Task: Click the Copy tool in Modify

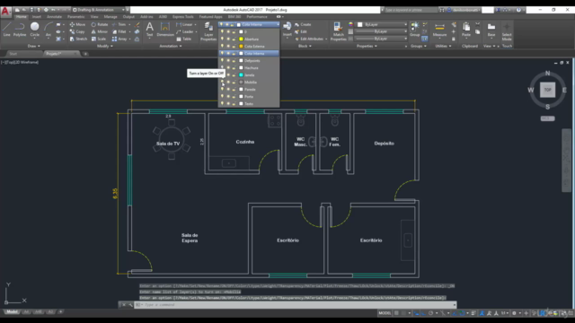Action: click(77, 32)
